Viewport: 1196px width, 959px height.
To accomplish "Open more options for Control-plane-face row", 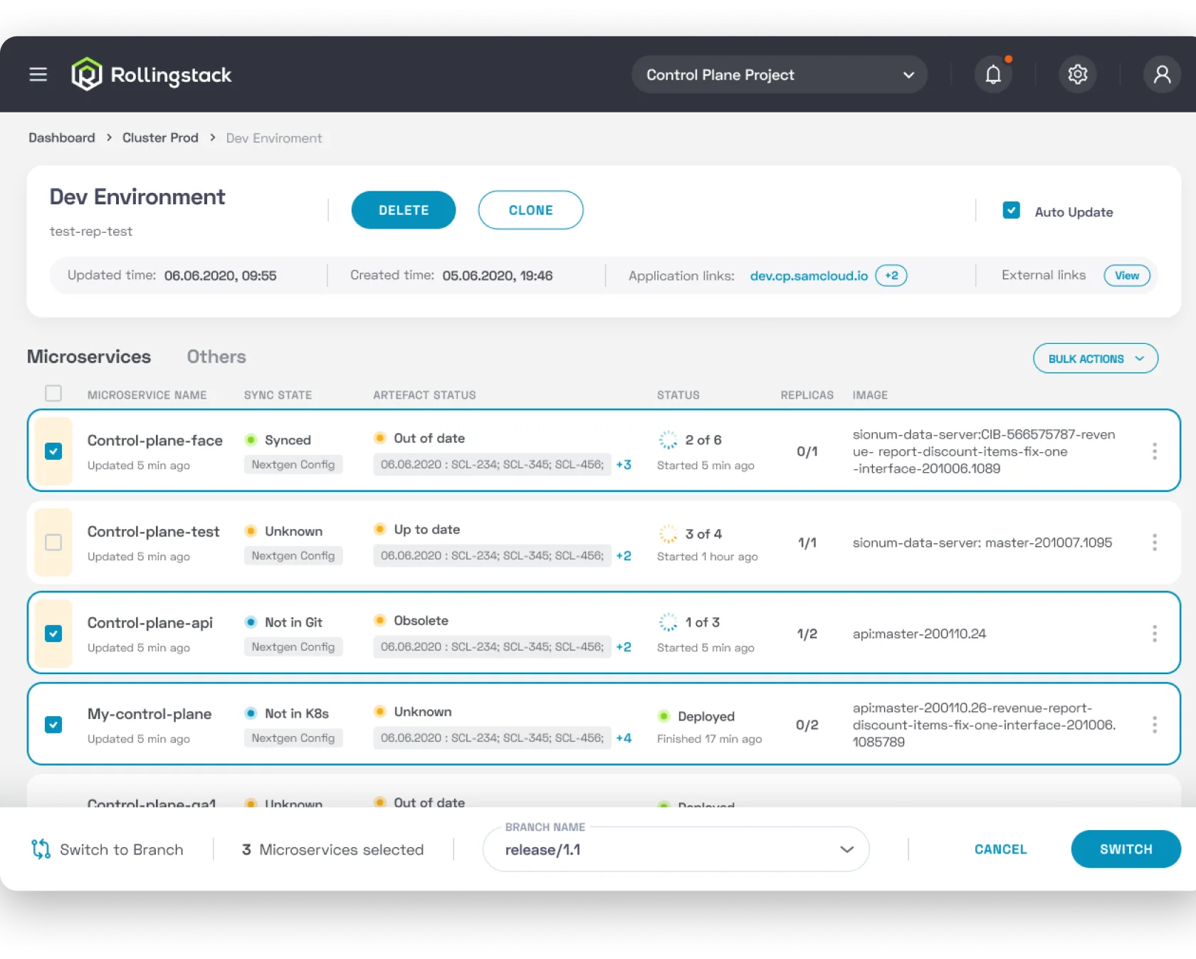I will point(1154,451).
